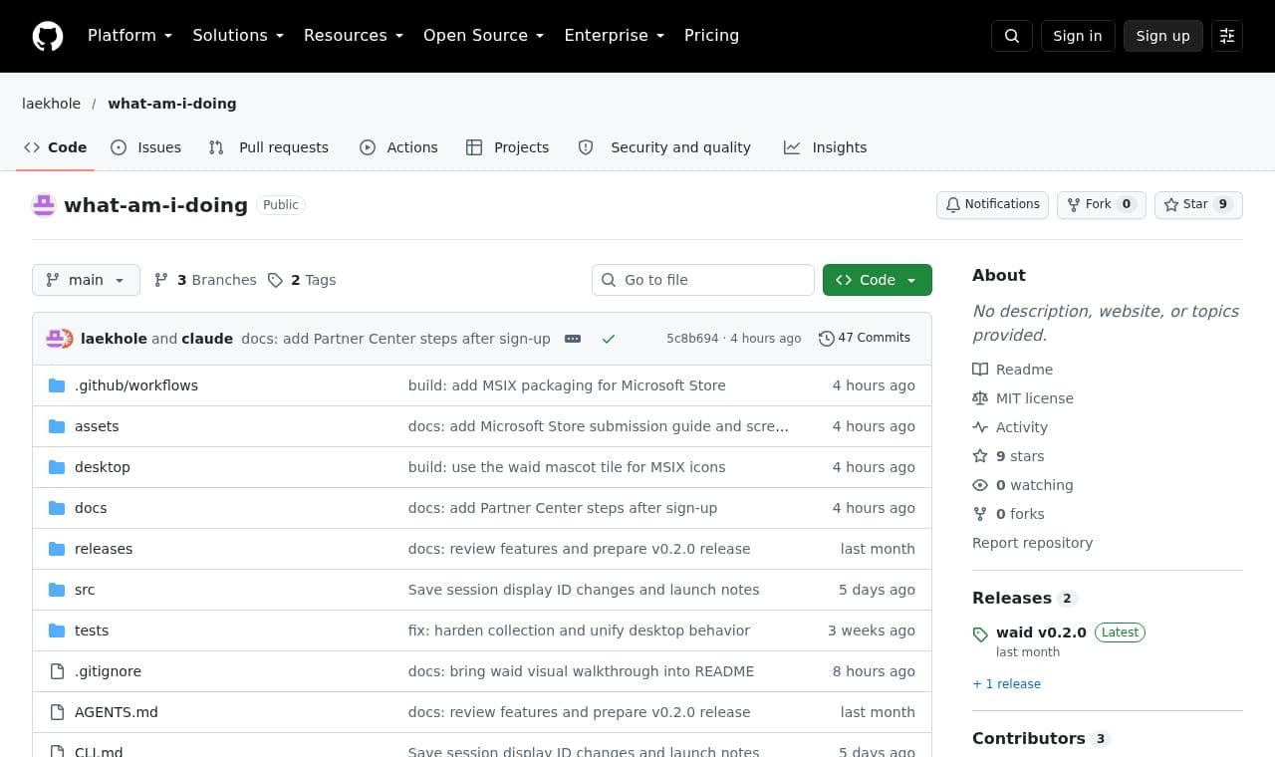Screen dimensions: 1275x757
Task: Go to the GitHub homepage logo
Action: 48,36
